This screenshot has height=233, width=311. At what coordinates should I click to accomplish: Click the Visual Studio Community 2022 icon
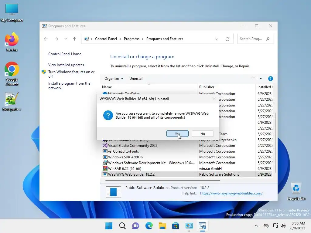click(105, 145)
